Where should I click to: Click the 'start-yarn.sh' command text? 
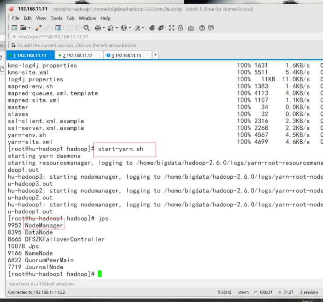click(120, 149)
